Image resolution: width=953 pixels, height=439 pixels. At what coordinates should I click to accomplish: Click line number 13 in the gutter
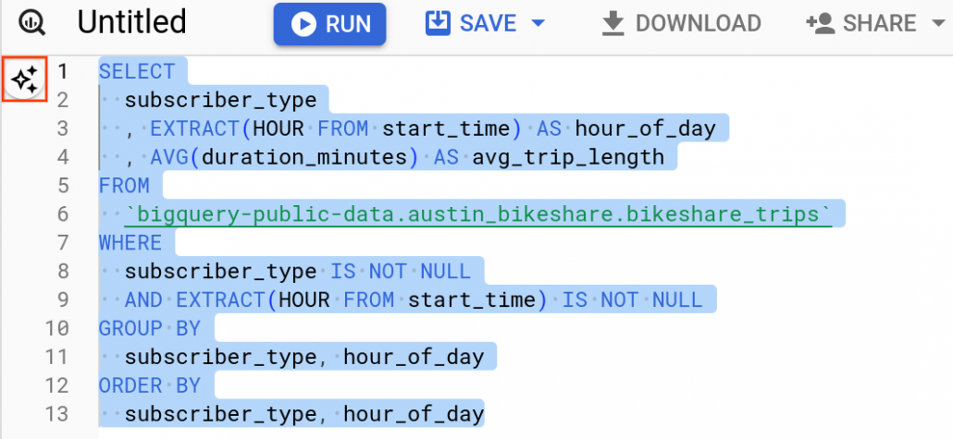click(x=58, y=413)
